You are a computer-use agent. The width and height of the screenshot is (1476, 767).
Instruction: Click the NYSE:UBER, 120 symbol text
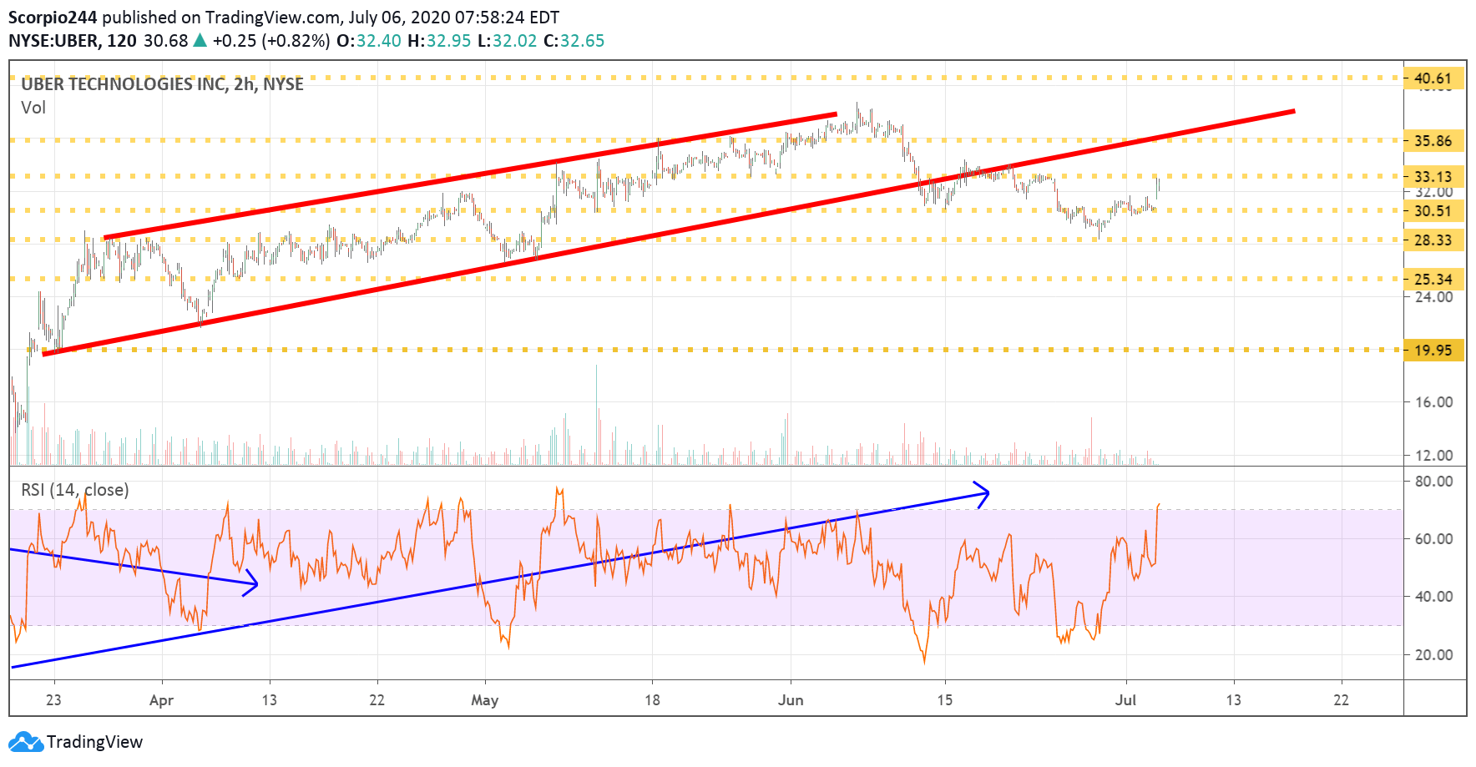pos(73,41)
